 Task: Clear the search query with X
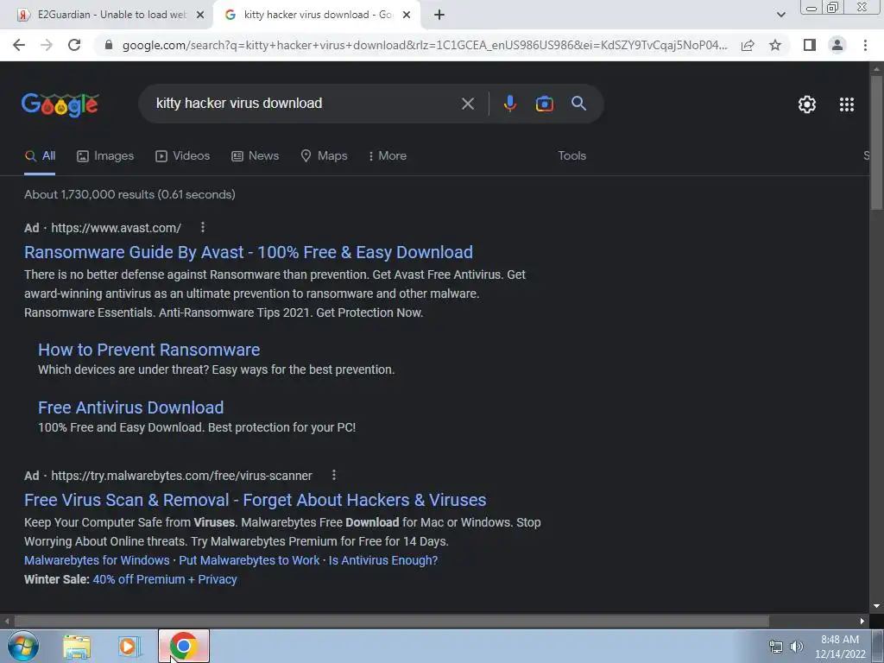coord(467,104)
